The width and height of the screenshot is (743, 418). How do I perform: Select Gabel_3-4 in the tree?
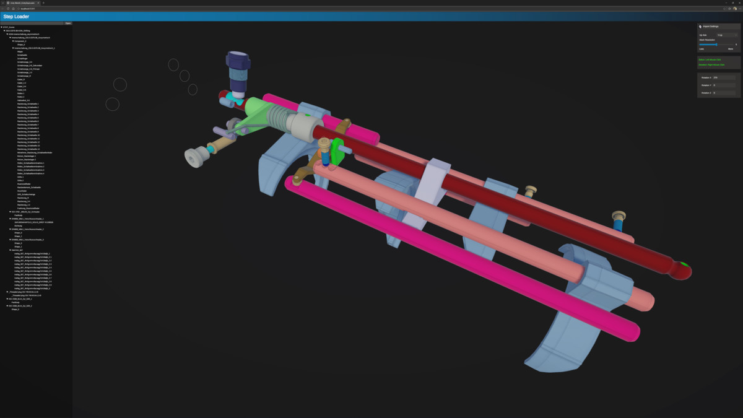point(22,86)
